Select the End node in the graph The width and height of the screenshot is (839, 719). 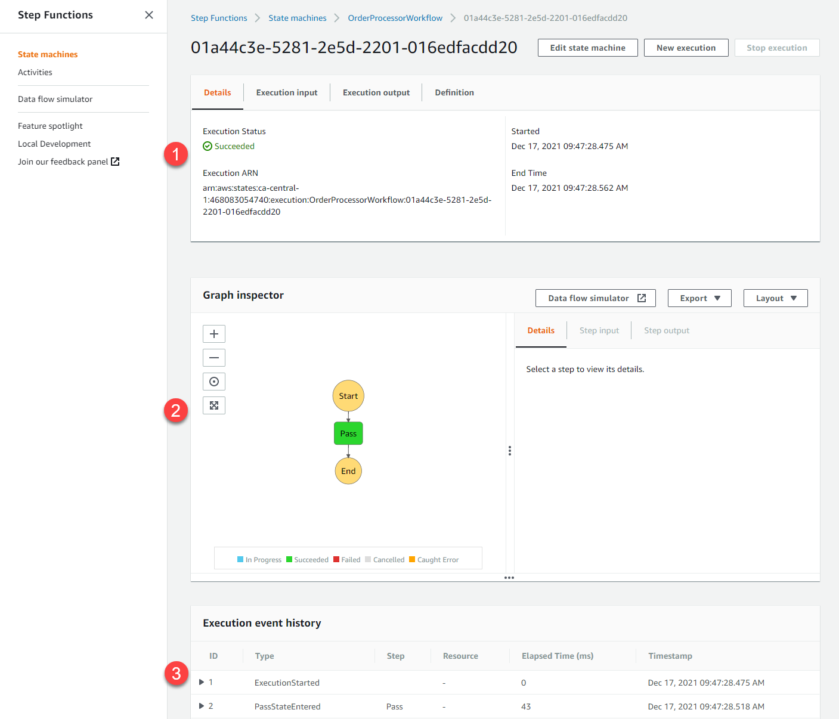pyautogui.click(x=348, y=471)
